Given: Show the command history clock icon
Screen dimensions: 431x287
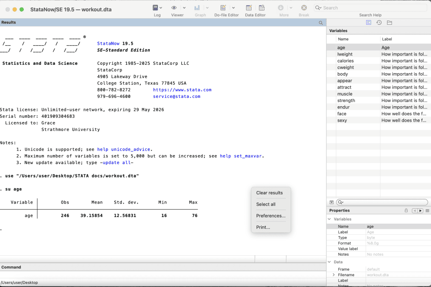Looking at the screenshot, I should pyautogui.click(x=379, y=22).
